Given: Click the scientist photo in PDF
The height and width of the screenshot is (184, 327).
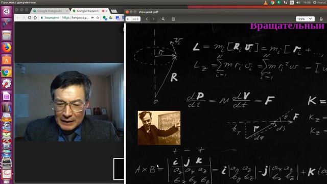Looking at the screenshot, I should (x=159, y=128).
